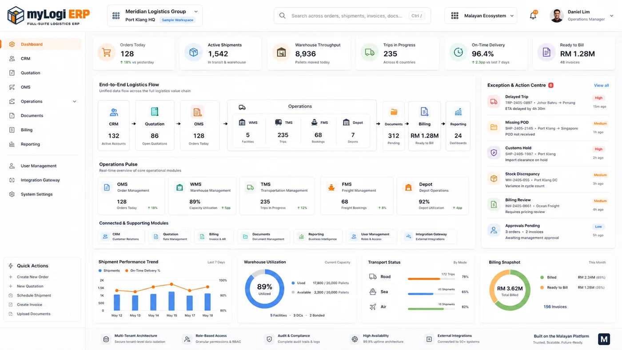The height and width of the screenshot is (350, 622).
Task: Click the Low badge on Approvals Pending
Action: click(598, 227)
